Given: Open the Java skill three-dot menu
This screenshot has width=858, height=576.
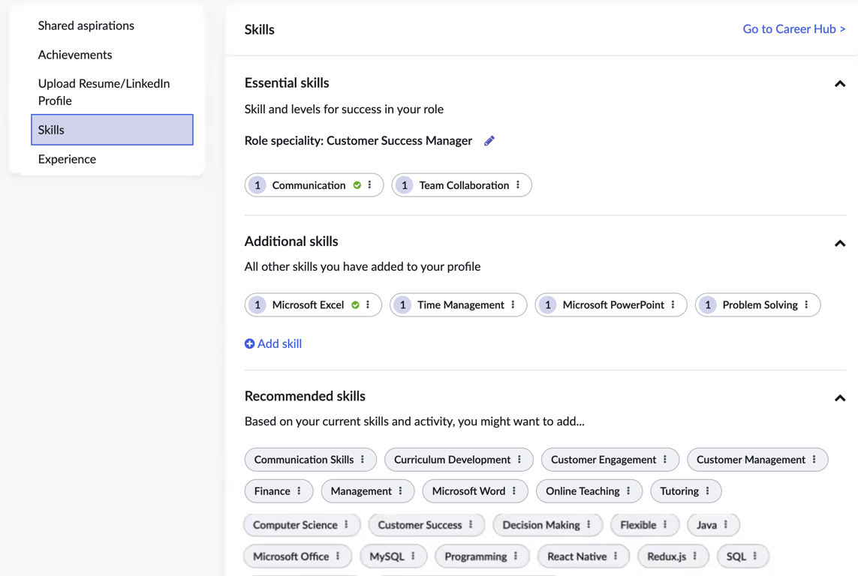Looking at the screenshot, I should tap(726, 525).
